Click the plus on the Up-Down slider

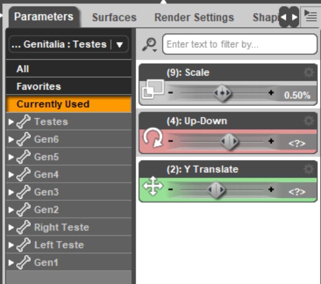[271, 141]
